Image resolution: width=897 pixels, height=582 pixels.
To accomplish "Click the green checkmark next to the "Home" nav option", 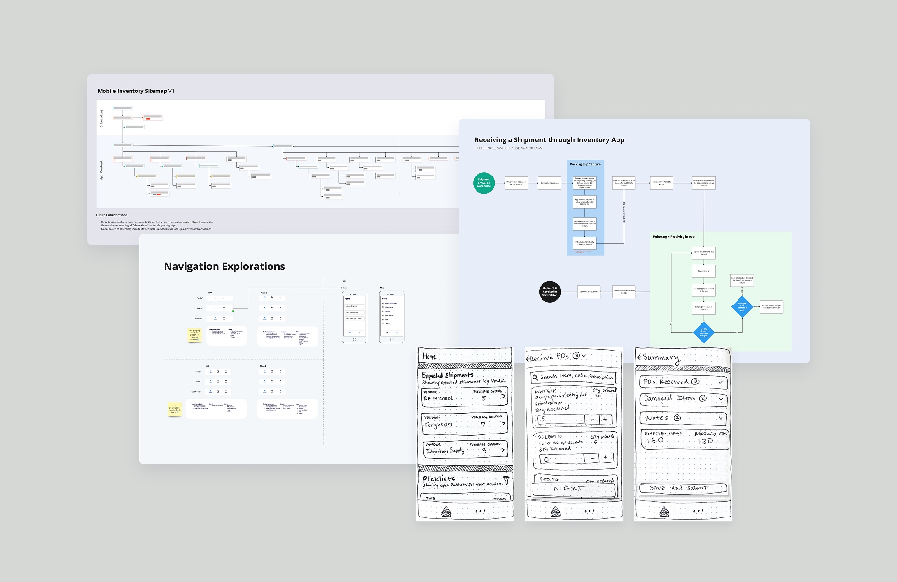I will (233, 311).
